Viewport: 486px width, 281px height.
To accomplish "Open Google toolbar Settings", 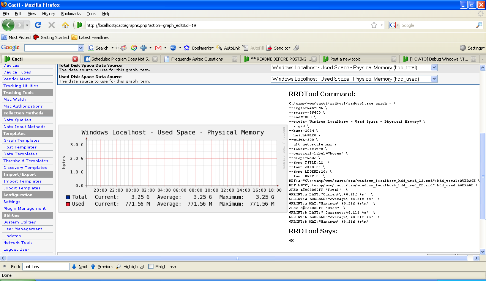I will (x=472, y=48).
